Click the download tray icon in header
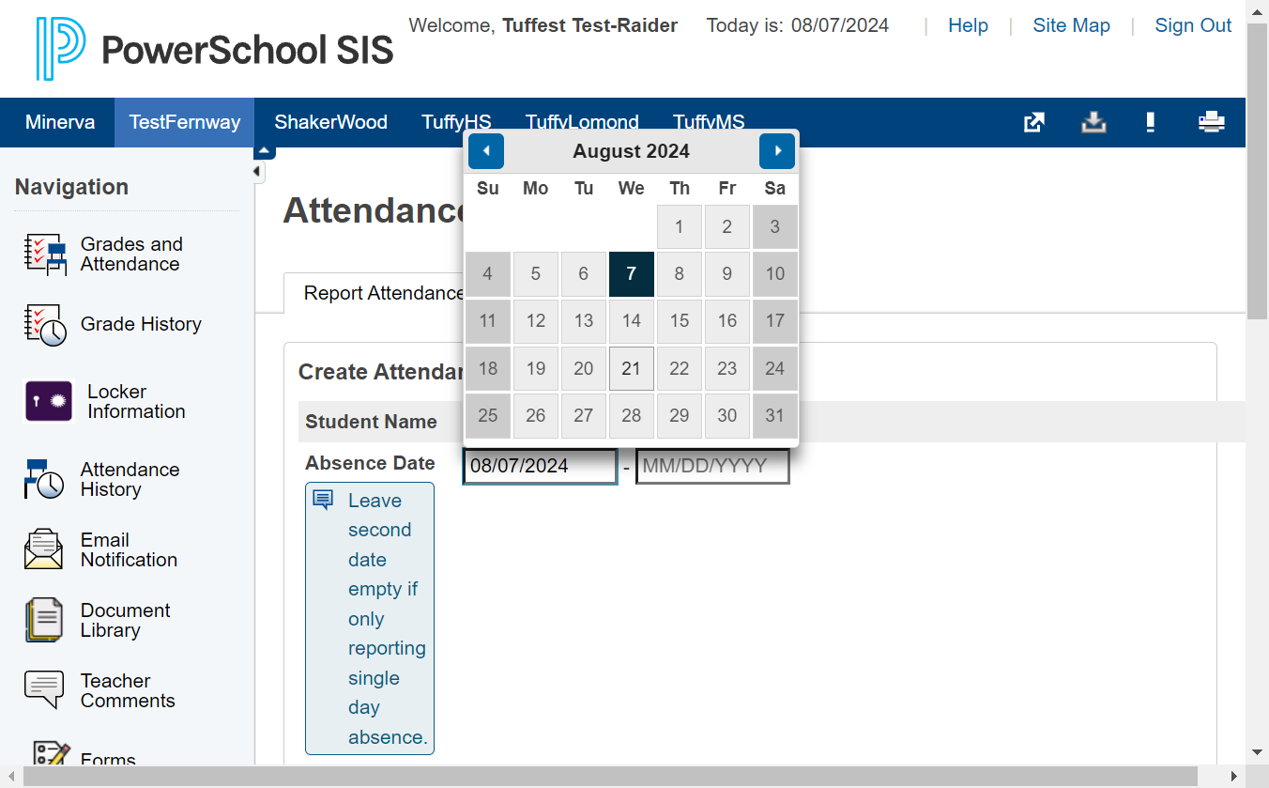Image resolution: width=1269 pixels, height=788 pixels. [1093, 122]
